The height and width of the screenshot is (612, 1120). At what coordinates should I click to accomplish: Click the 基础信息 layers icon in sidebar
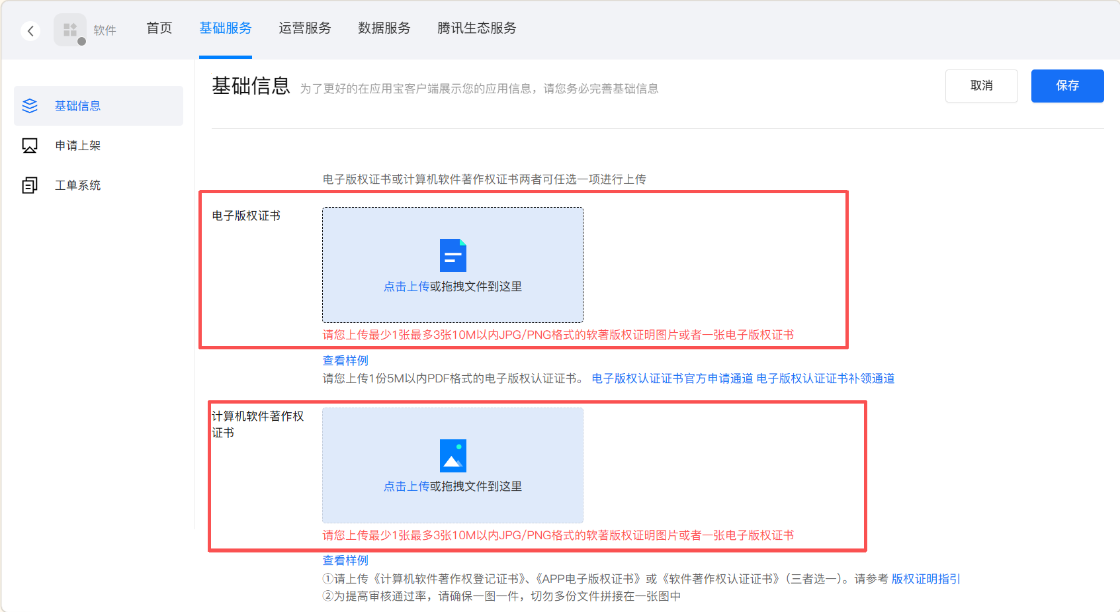(30, 106)
